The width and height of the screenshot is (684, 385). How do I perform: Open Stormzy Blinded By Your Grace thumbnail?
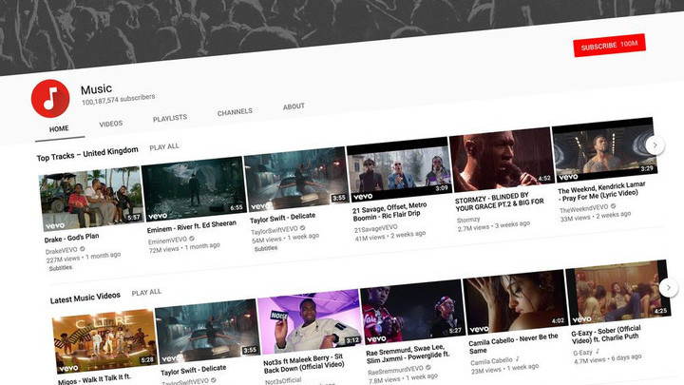(503, 160)
